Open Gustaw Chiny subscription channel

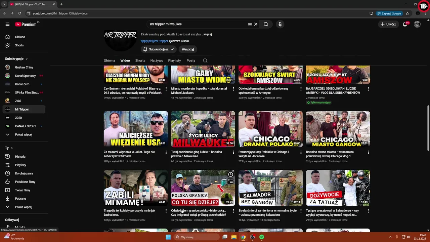pyautogui.click(x=24, y=68)
